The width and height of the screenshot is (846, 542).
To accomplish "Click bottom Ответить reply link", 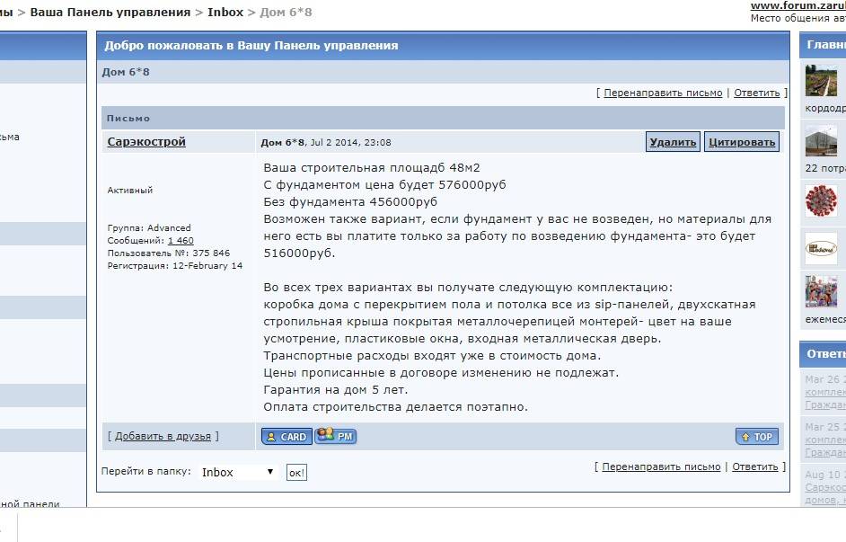I will pos(755,466).
